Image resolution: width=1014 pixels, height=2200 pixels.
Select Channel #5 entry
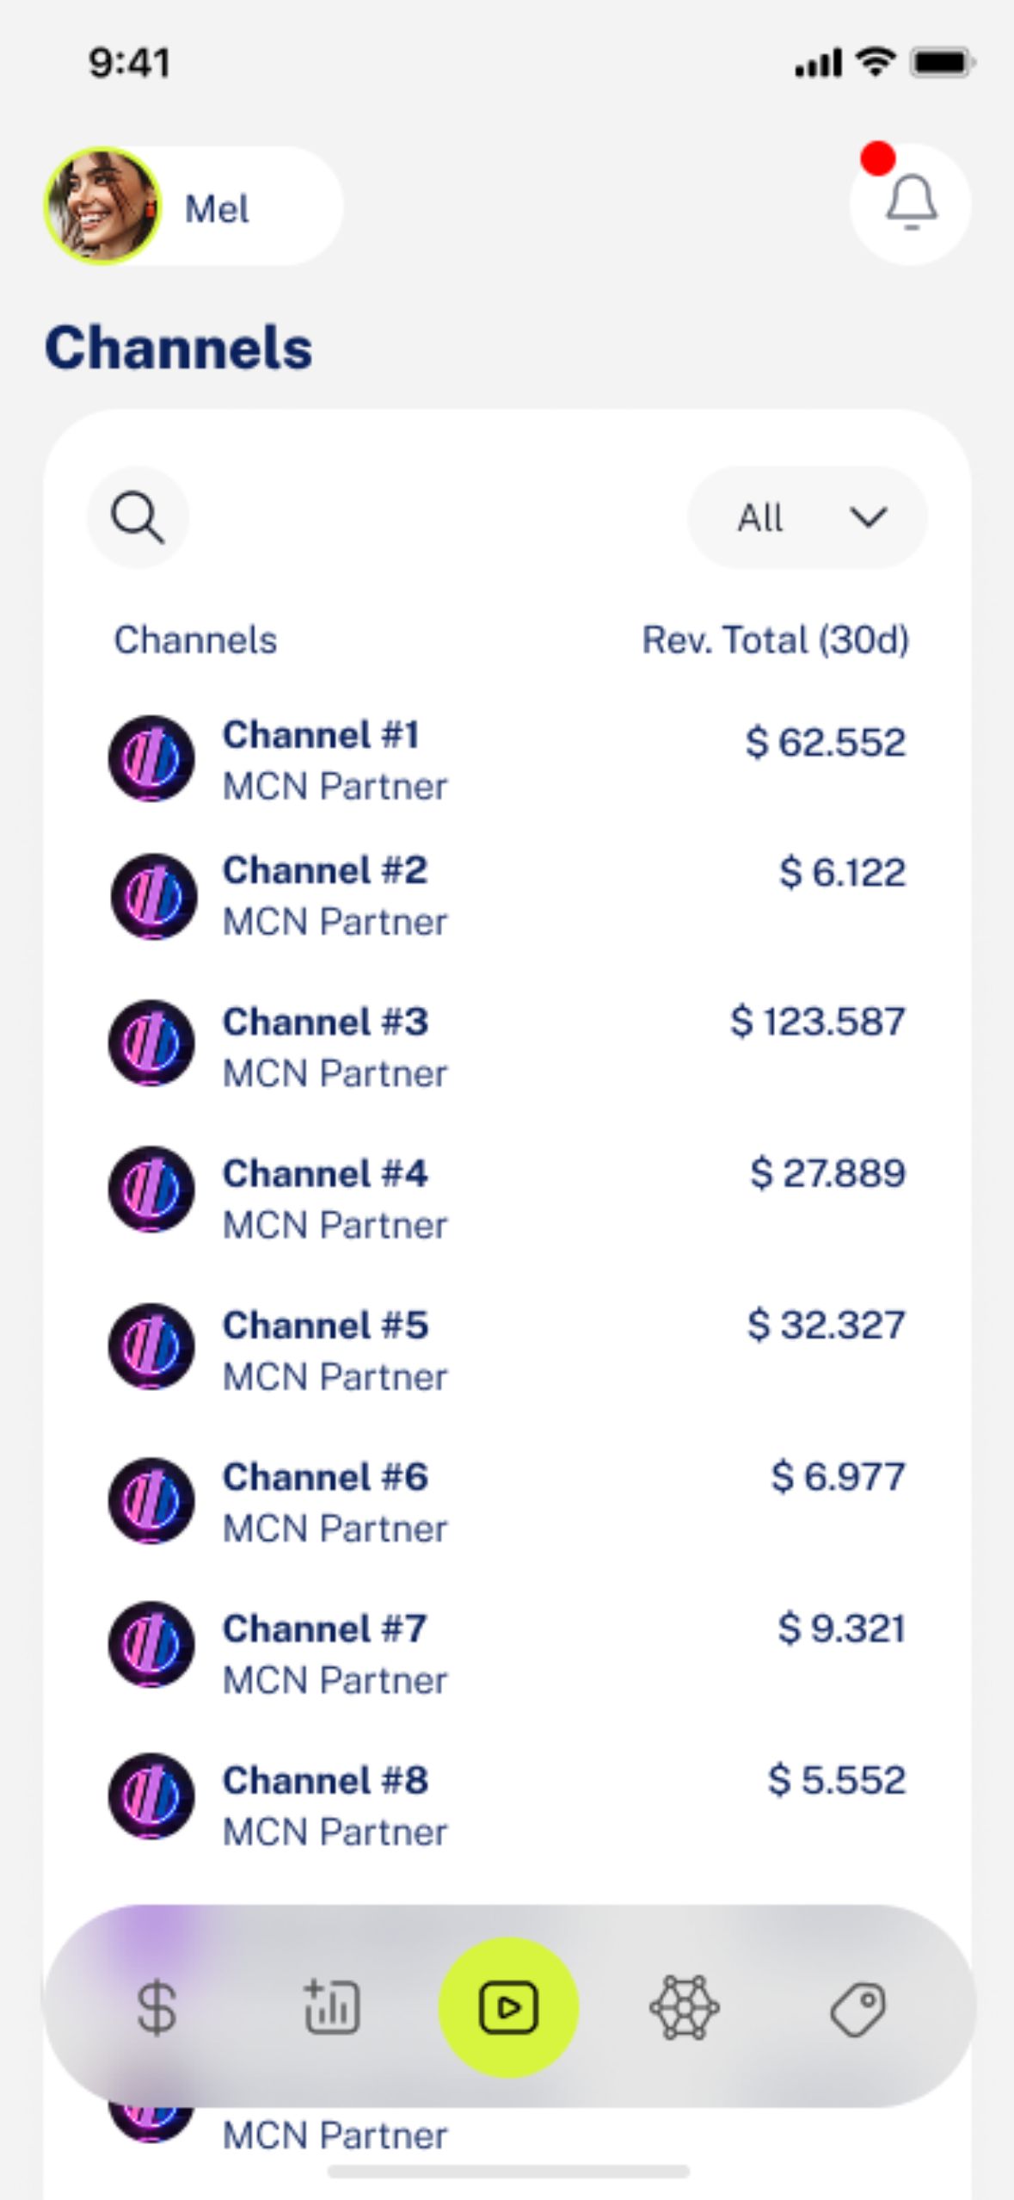pos(507,1349)
